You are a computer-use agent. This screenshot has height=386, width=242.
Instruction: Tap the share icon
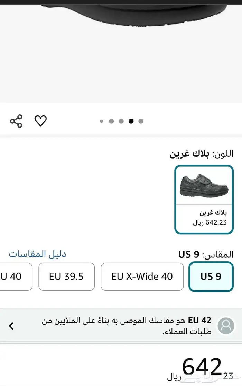coord(16,121)
